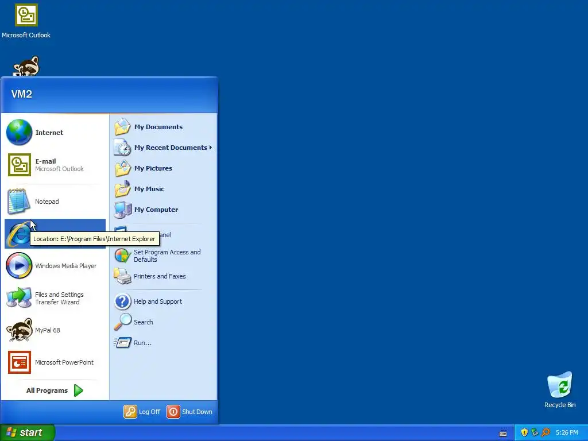The width and height of the screenshot is (588, 441).
Task: Click the 5:26 PM system clock
Action: tap(567, 432)
